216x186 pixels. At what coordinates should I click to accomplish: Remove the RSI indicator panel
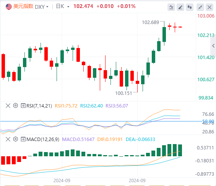click(x=8, y=106)
